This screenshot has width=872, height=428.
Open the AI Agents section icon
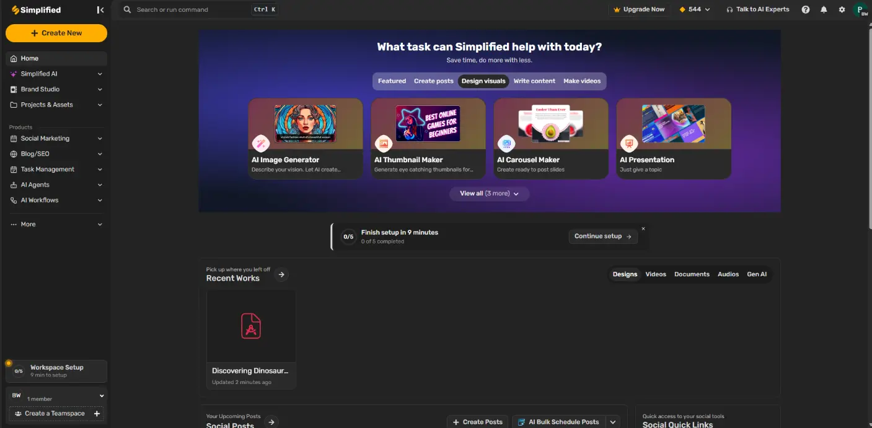14,184
